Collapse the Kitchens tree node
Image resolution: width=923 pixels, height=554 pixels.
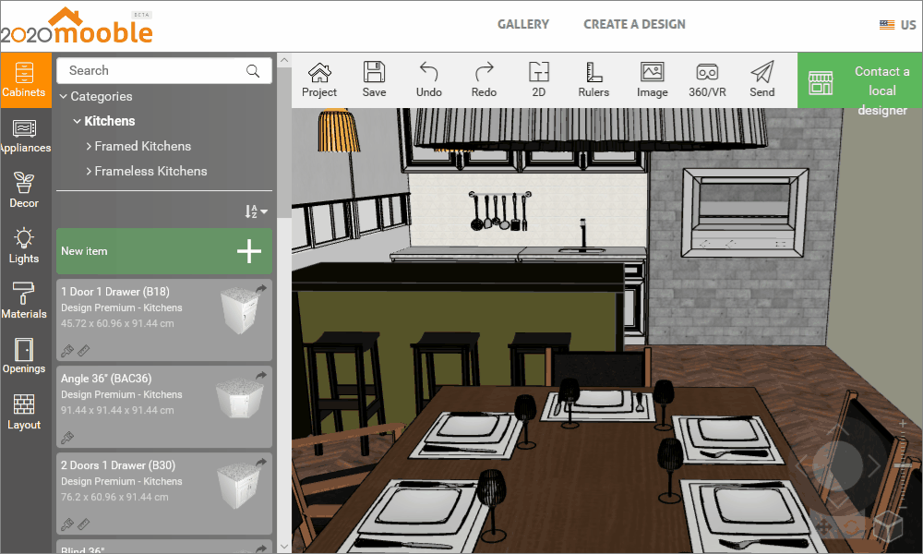coord(78,121)
